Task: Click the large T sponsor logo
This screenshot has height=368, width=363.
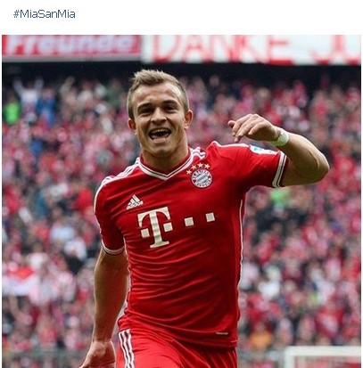Action: coord(155,227)
